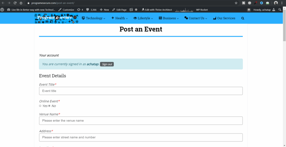The height and width of the screenshot is (147, 286).
Task: Select Yes for Online Event
Action: (40, 106)
